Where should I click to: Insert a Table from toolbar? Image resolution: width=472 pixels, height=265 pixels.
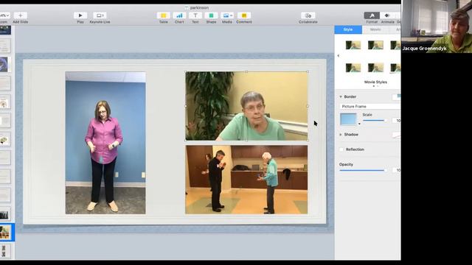coord(163,15)
